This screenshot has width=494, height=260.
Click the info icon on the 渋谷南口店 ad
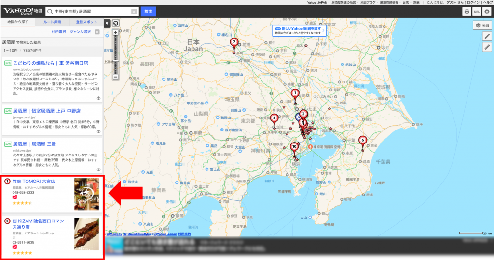point(98,98)
